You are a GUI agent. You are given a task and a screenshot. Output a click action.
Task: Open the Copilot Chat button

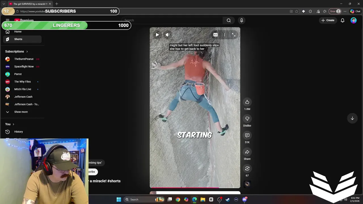pos(355,11)
